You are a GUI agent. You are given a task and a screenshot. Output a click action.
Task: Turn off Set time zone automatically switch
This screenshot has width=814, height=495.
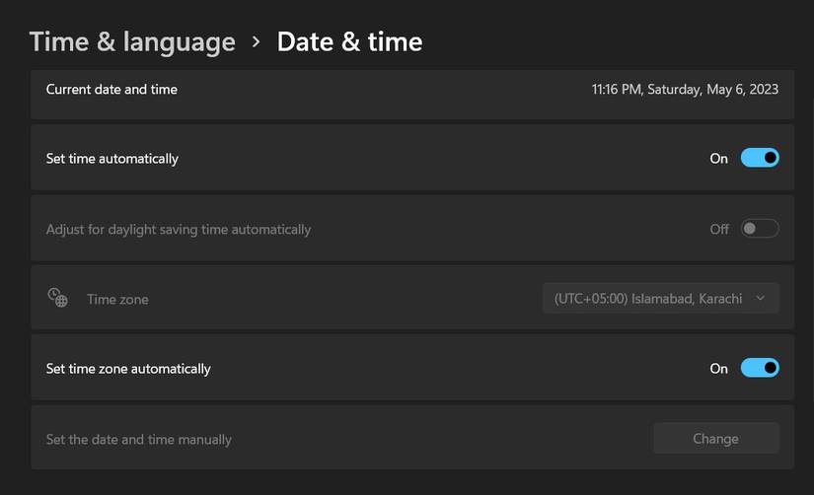coord(760,368)
